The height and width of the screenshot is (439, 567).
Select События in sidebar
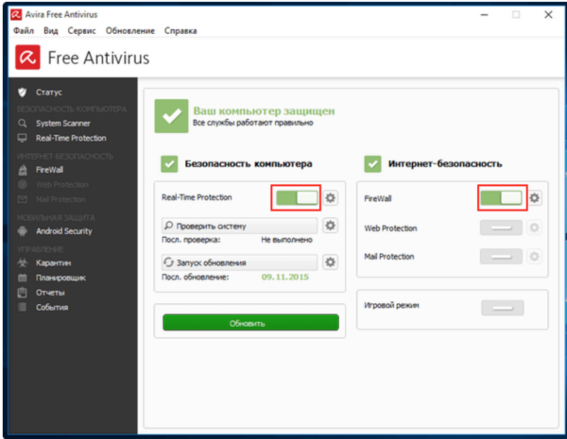point(52,307)
